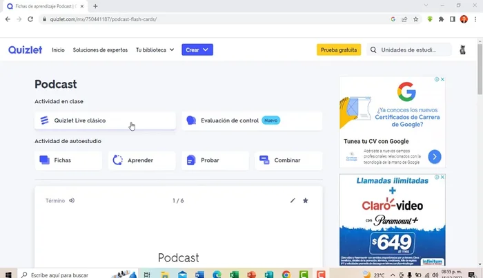This screenshot has width=483, height=278.
Task: Click the Google icon in the address bar
Action: click(393, 19)
